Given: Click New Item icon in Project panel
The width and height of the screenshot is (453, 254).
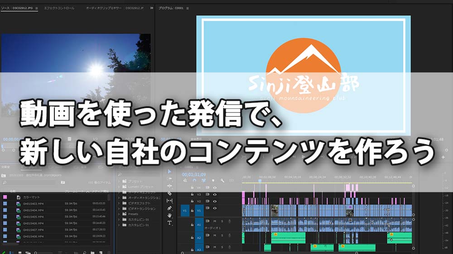Looking at the screenshot, I should coord(101,253).
